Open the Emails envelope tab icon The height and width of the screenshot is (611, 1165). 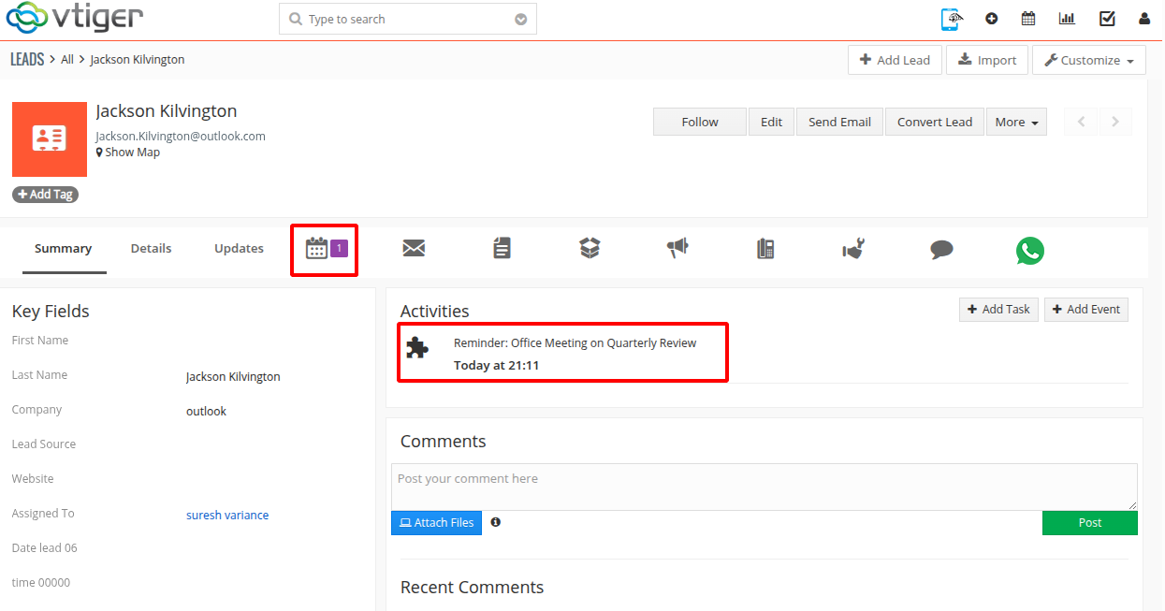click(414, 248)
